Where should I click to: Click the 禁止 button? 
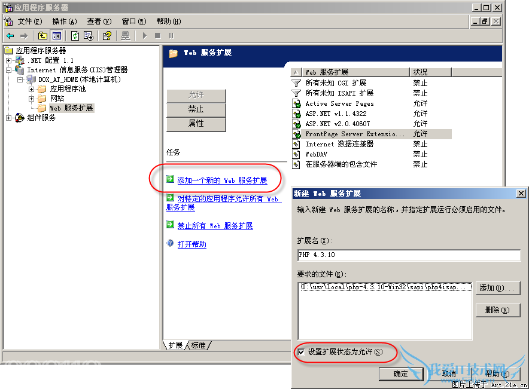coord(196,109)
